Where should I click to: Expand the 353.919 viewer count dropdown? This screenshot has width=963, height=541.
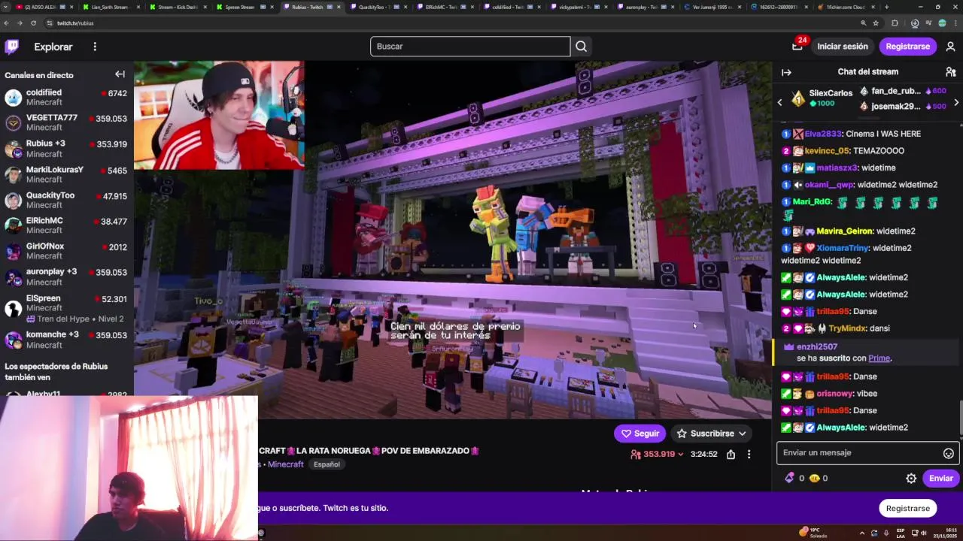pyautogui.click(x=681, y=454)
